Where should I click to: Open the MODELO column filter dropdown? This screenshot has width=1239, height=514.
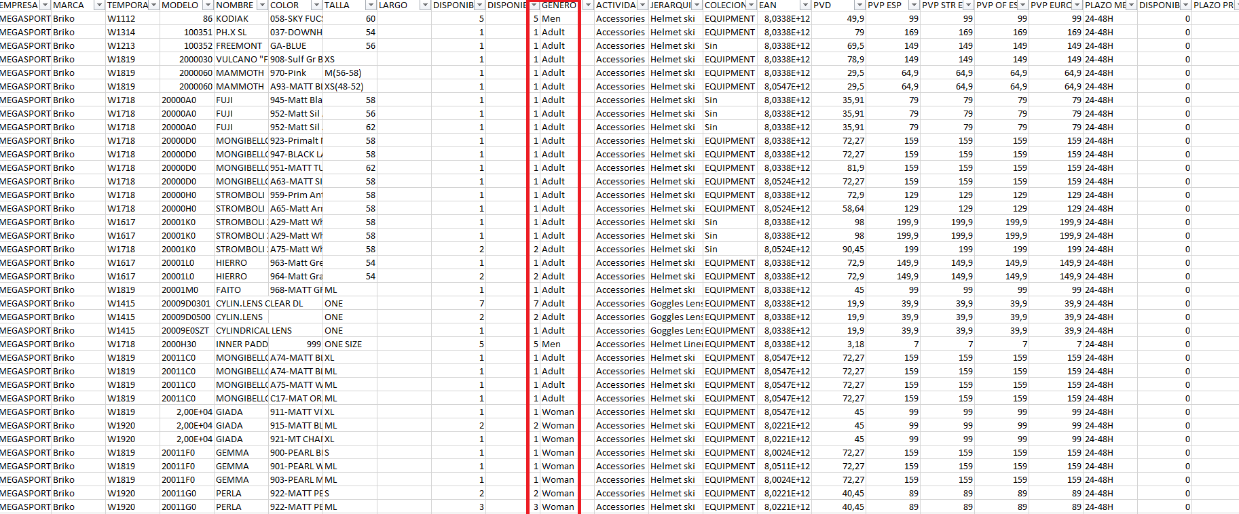pos(208,5)
